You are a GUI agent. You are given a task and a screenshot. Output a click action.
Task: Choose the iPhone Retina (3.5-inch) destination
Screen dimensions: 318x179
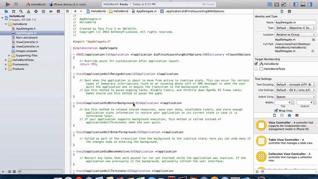68,4
